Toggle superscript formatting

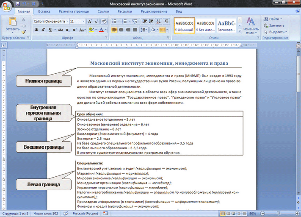[x=74, y=30]
